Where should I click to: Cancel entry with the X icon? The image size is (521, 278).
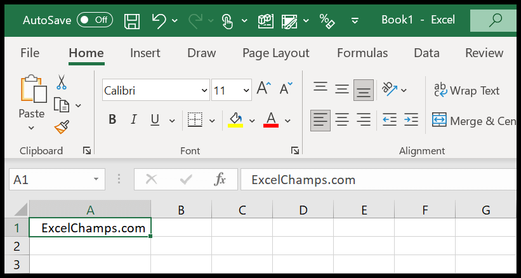click(151, 180)
